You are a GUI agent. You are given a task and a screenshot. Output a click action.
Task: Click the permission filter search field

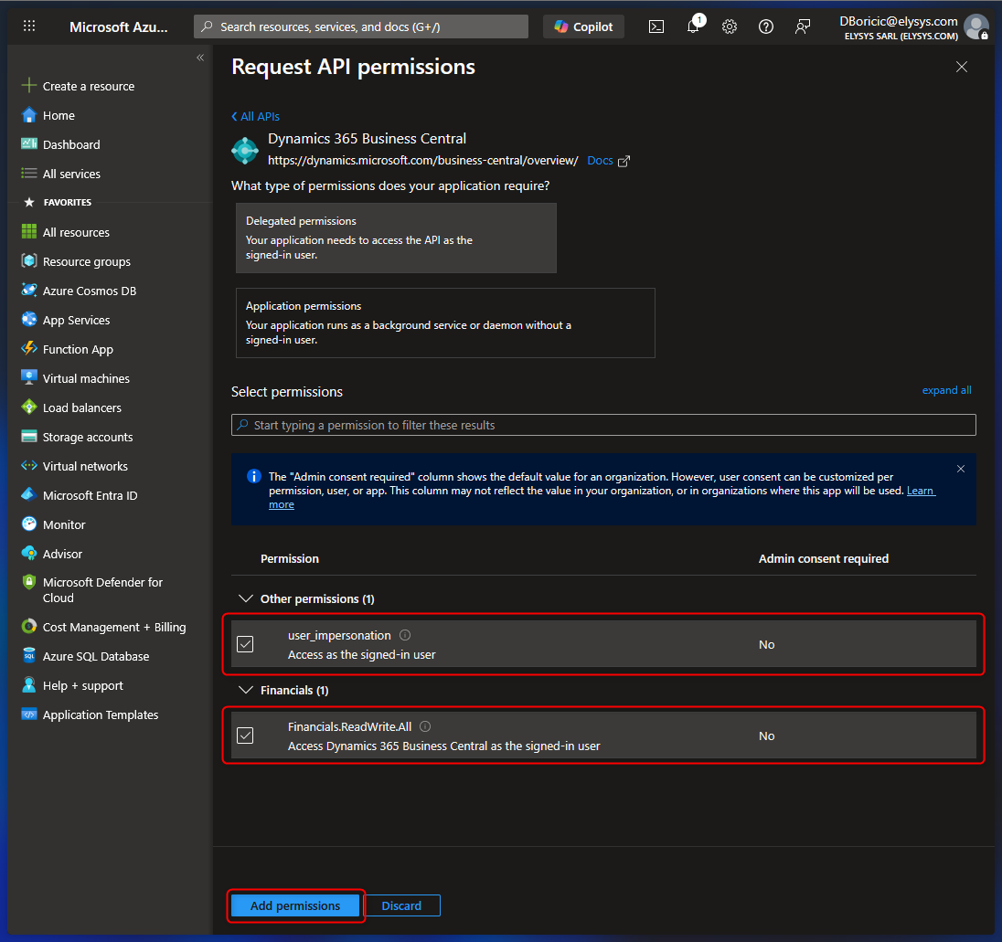(x=603, y=425)
